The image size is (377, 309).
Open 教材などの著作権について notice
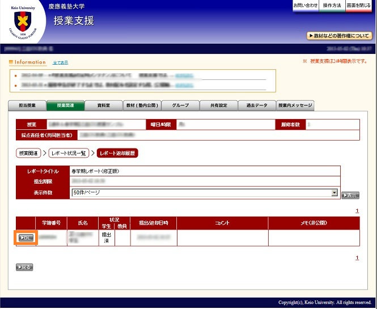tap(339, 36)
